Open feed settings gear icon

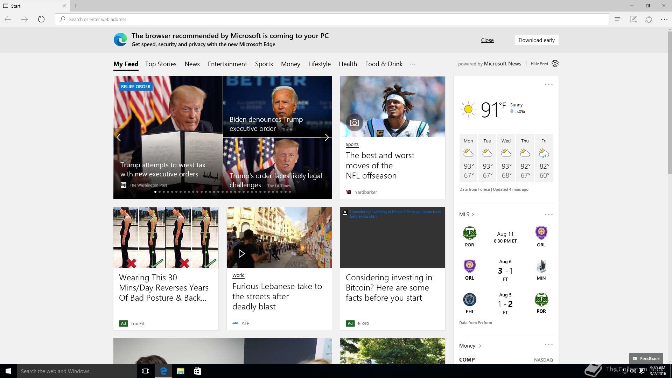click(x=555, y=63)
